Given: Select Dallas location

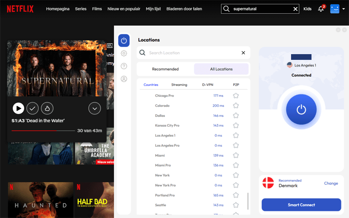Looking at the screenshot, I should pyautogui.click(x=160, y=115).
